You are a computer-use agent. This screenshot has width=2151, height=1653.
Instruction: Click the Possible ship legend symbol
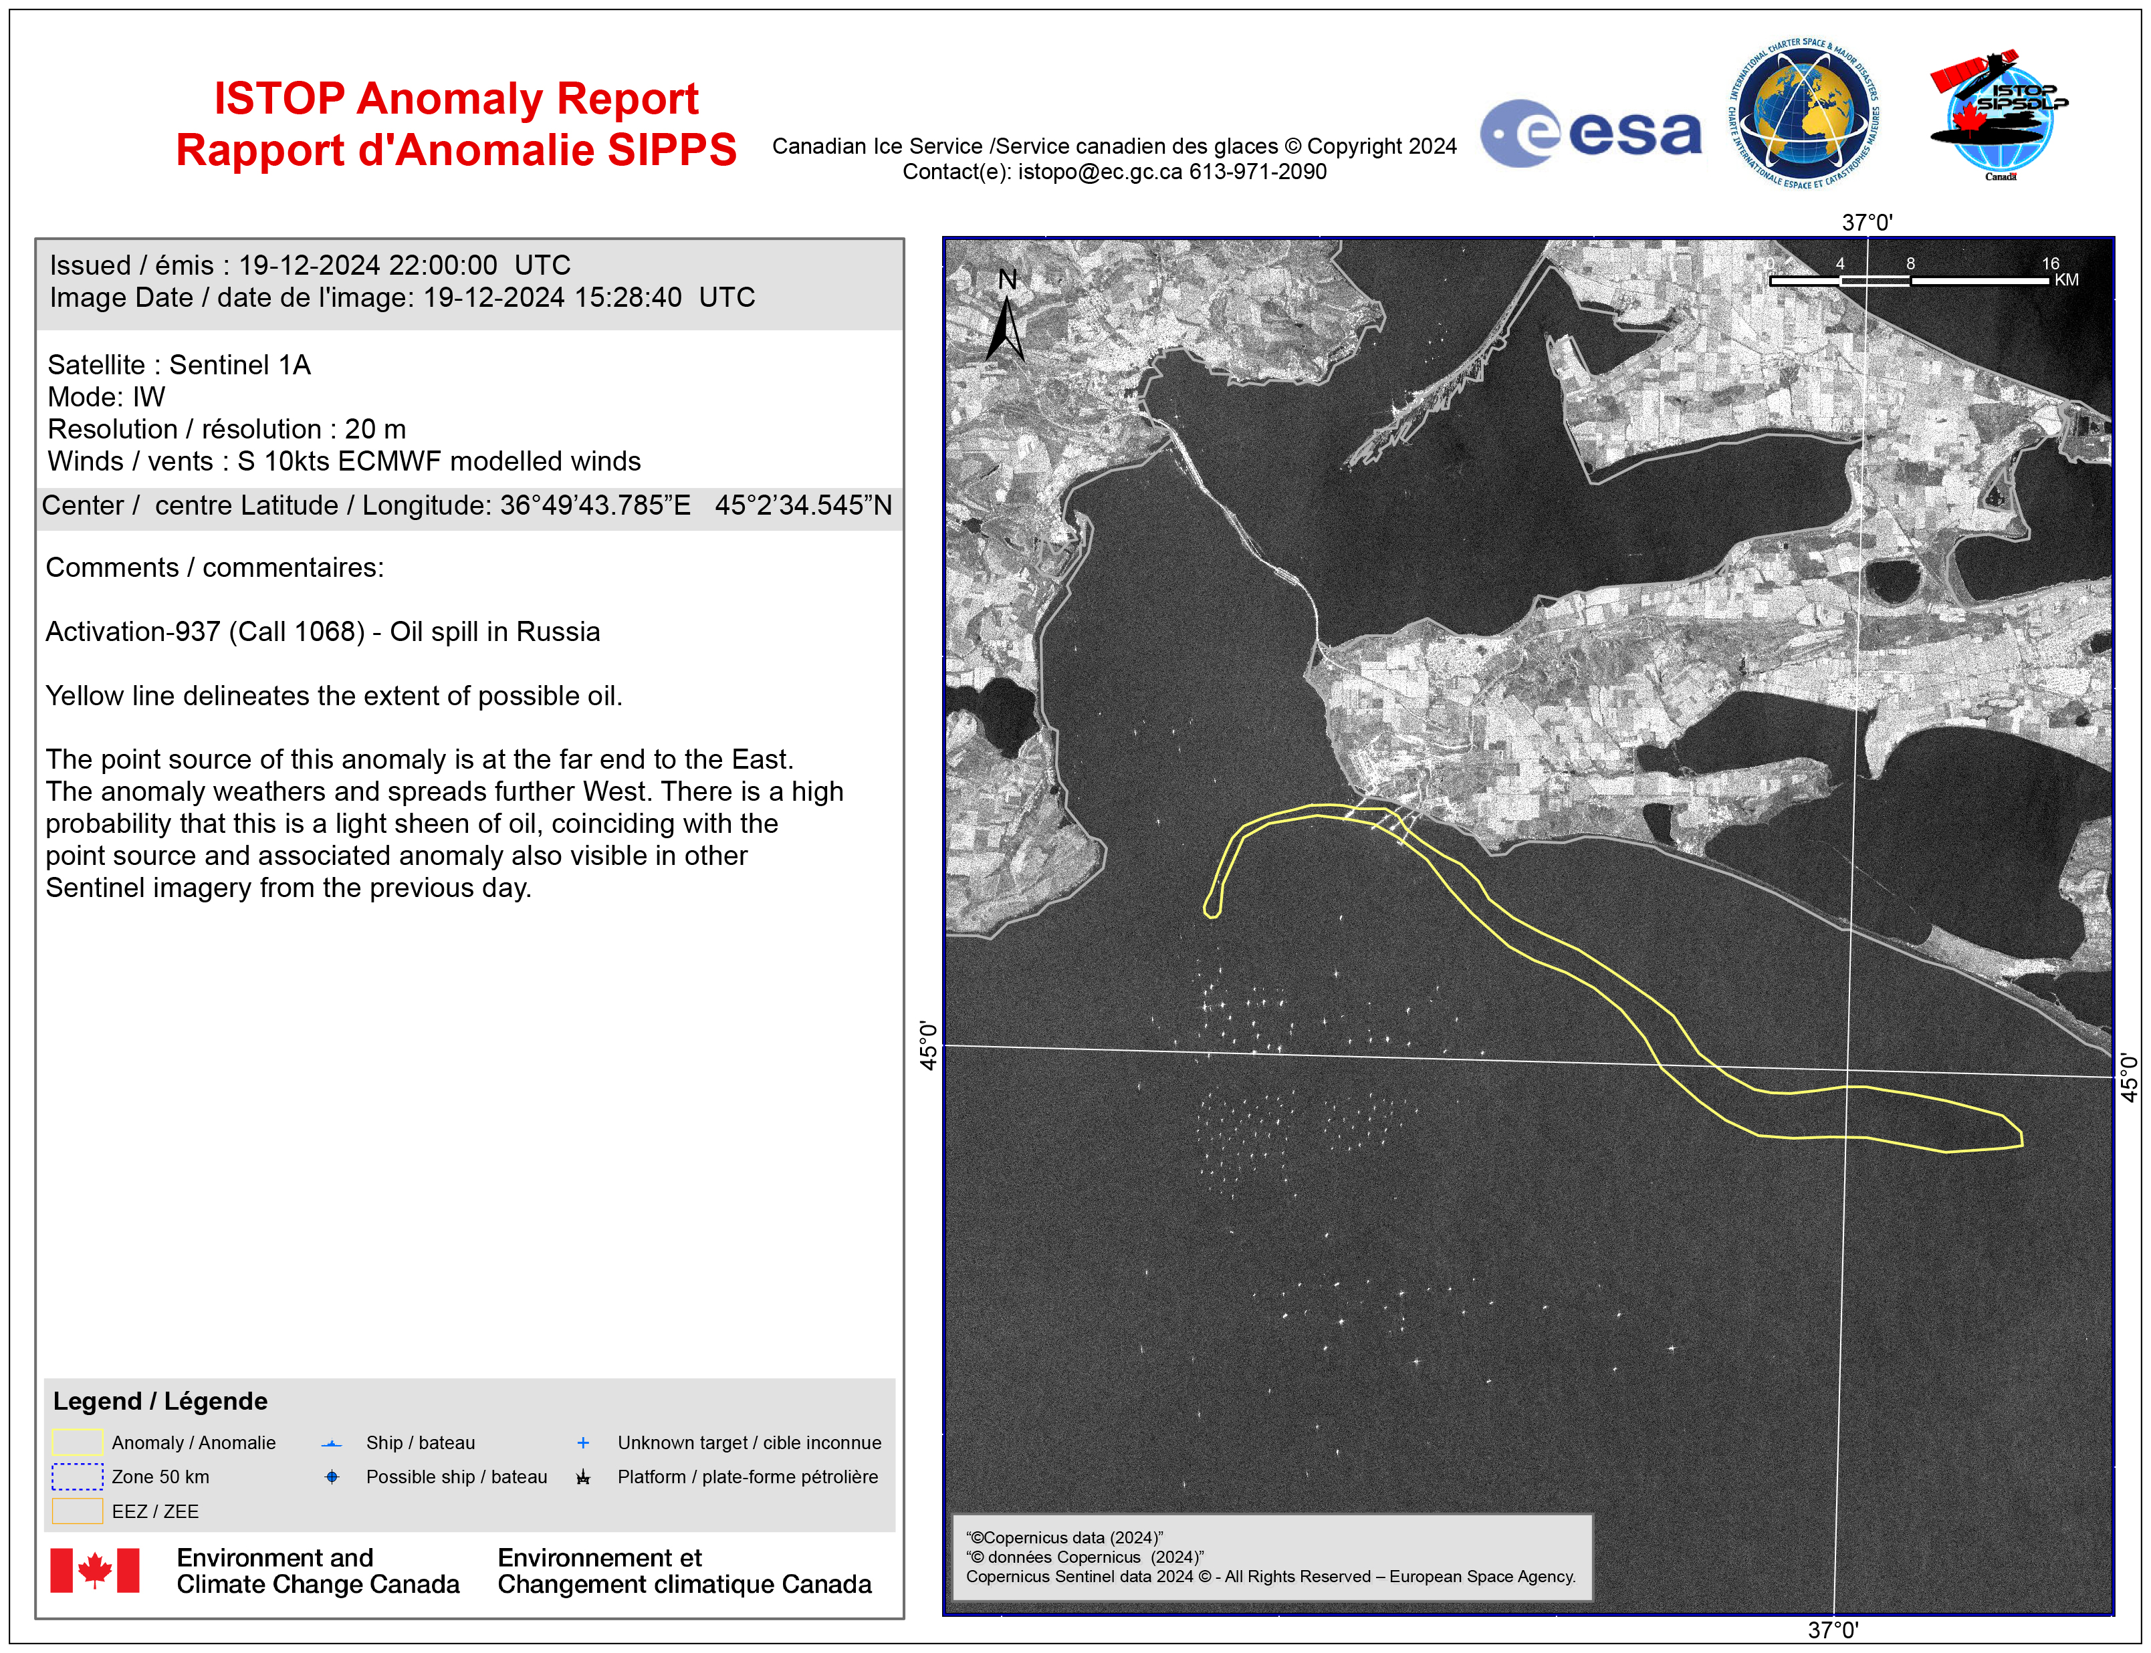point(332,1477)
